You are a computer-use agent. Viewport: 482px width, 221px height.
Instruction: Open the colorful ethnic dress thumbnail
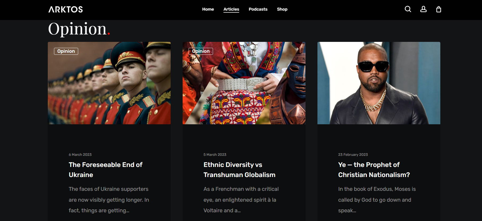pyautogui.click(x=244, y=83)
